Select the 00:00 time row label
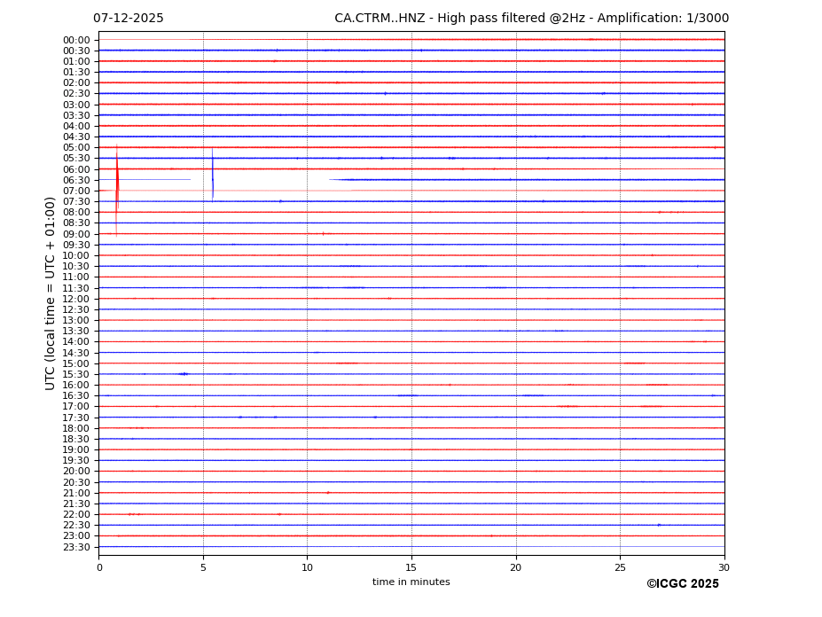The height and width of the screenshot is (617, 822). click(76, 40)
